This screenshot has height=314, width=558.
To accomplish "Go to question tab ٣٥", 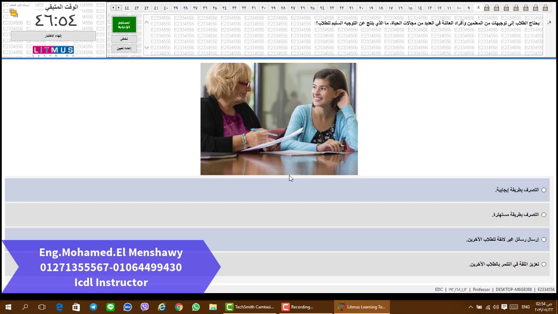I will click(214, 8).
